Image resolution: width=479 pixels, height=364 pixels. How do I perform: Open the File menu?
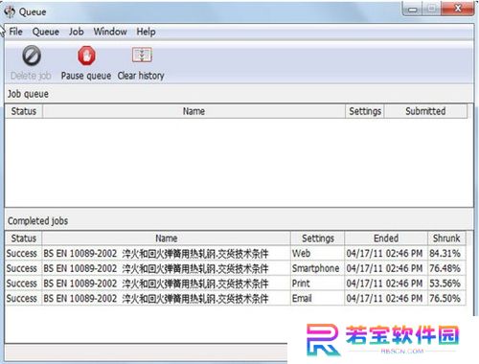click(15, 32)
